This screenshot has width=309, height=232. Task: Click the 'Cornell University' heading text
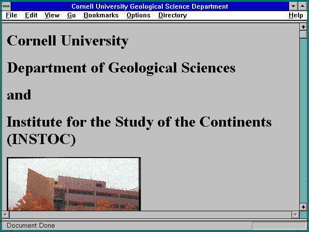pyautogui.click(x=68, y=41)
